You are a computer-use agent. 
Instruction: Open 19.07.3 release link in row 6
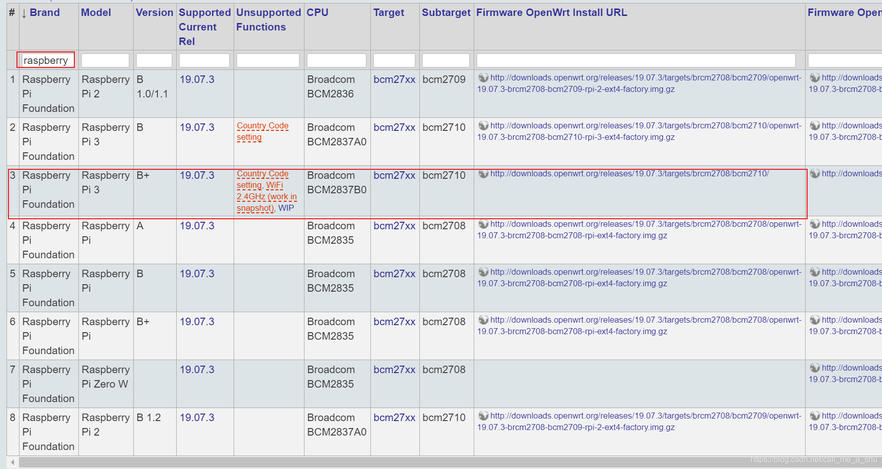point(197,322)
